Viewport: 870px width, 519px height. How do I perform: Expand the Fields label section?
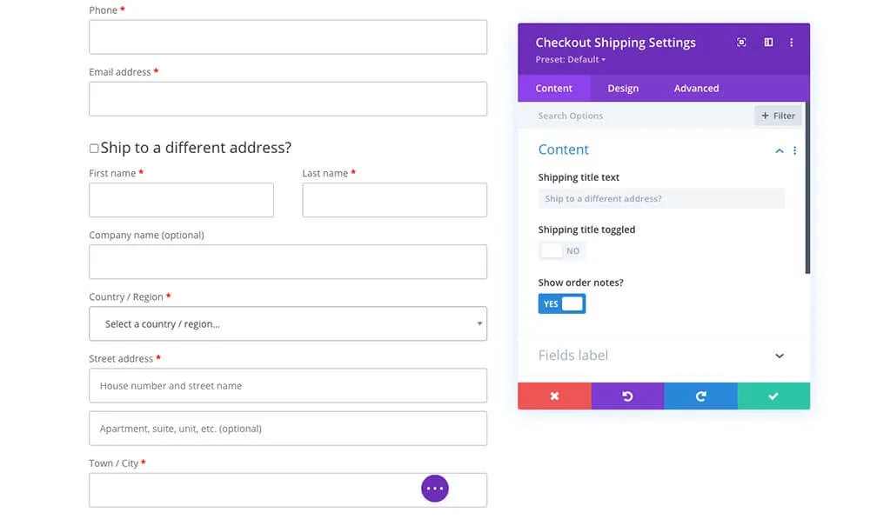click(x=780, y=356)
